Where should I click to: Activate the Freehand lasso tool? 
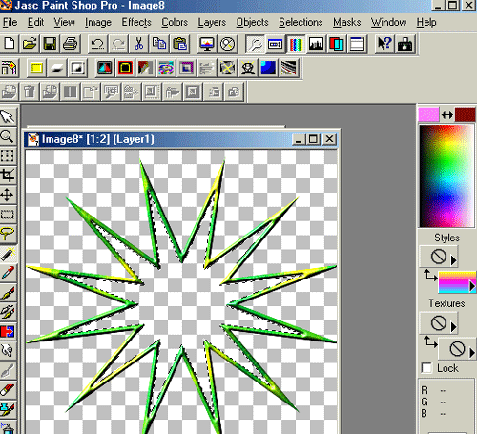tap(8, 235)
